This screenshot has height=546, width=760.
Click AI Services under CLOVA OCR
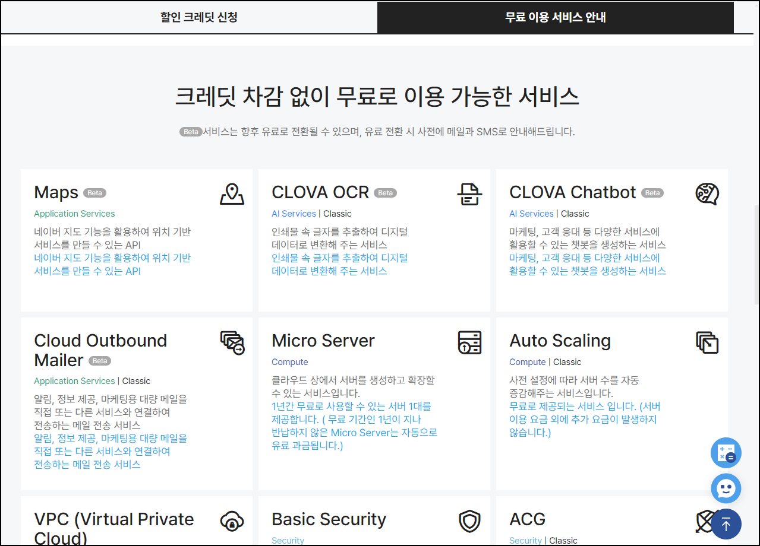(294, 214)
